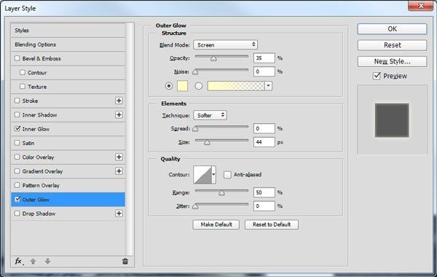
Task: Open the Contour picker dropdown arrow
Action: (x=213, y=175)
